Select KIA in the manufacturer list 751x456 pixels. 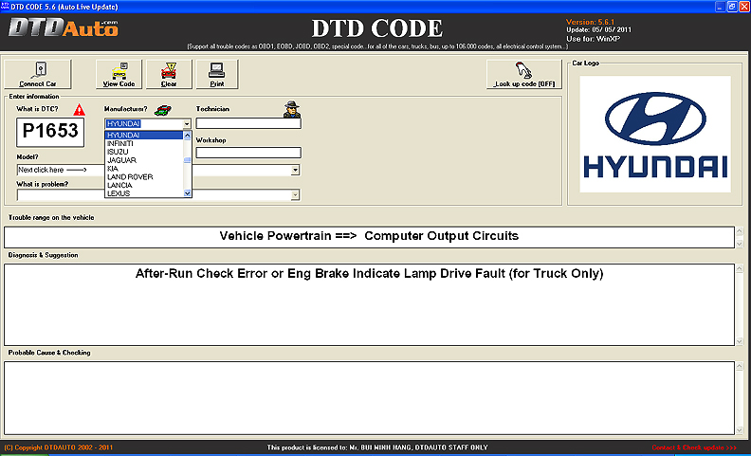(144, 169)
